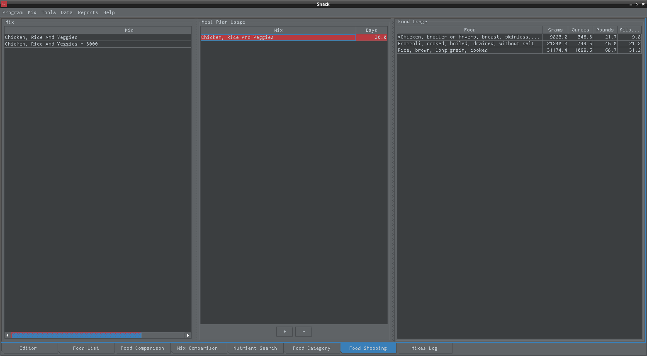This screenshot has width=647, height=356.
Task: Open the Tools menu
Action: click(49, 12)
